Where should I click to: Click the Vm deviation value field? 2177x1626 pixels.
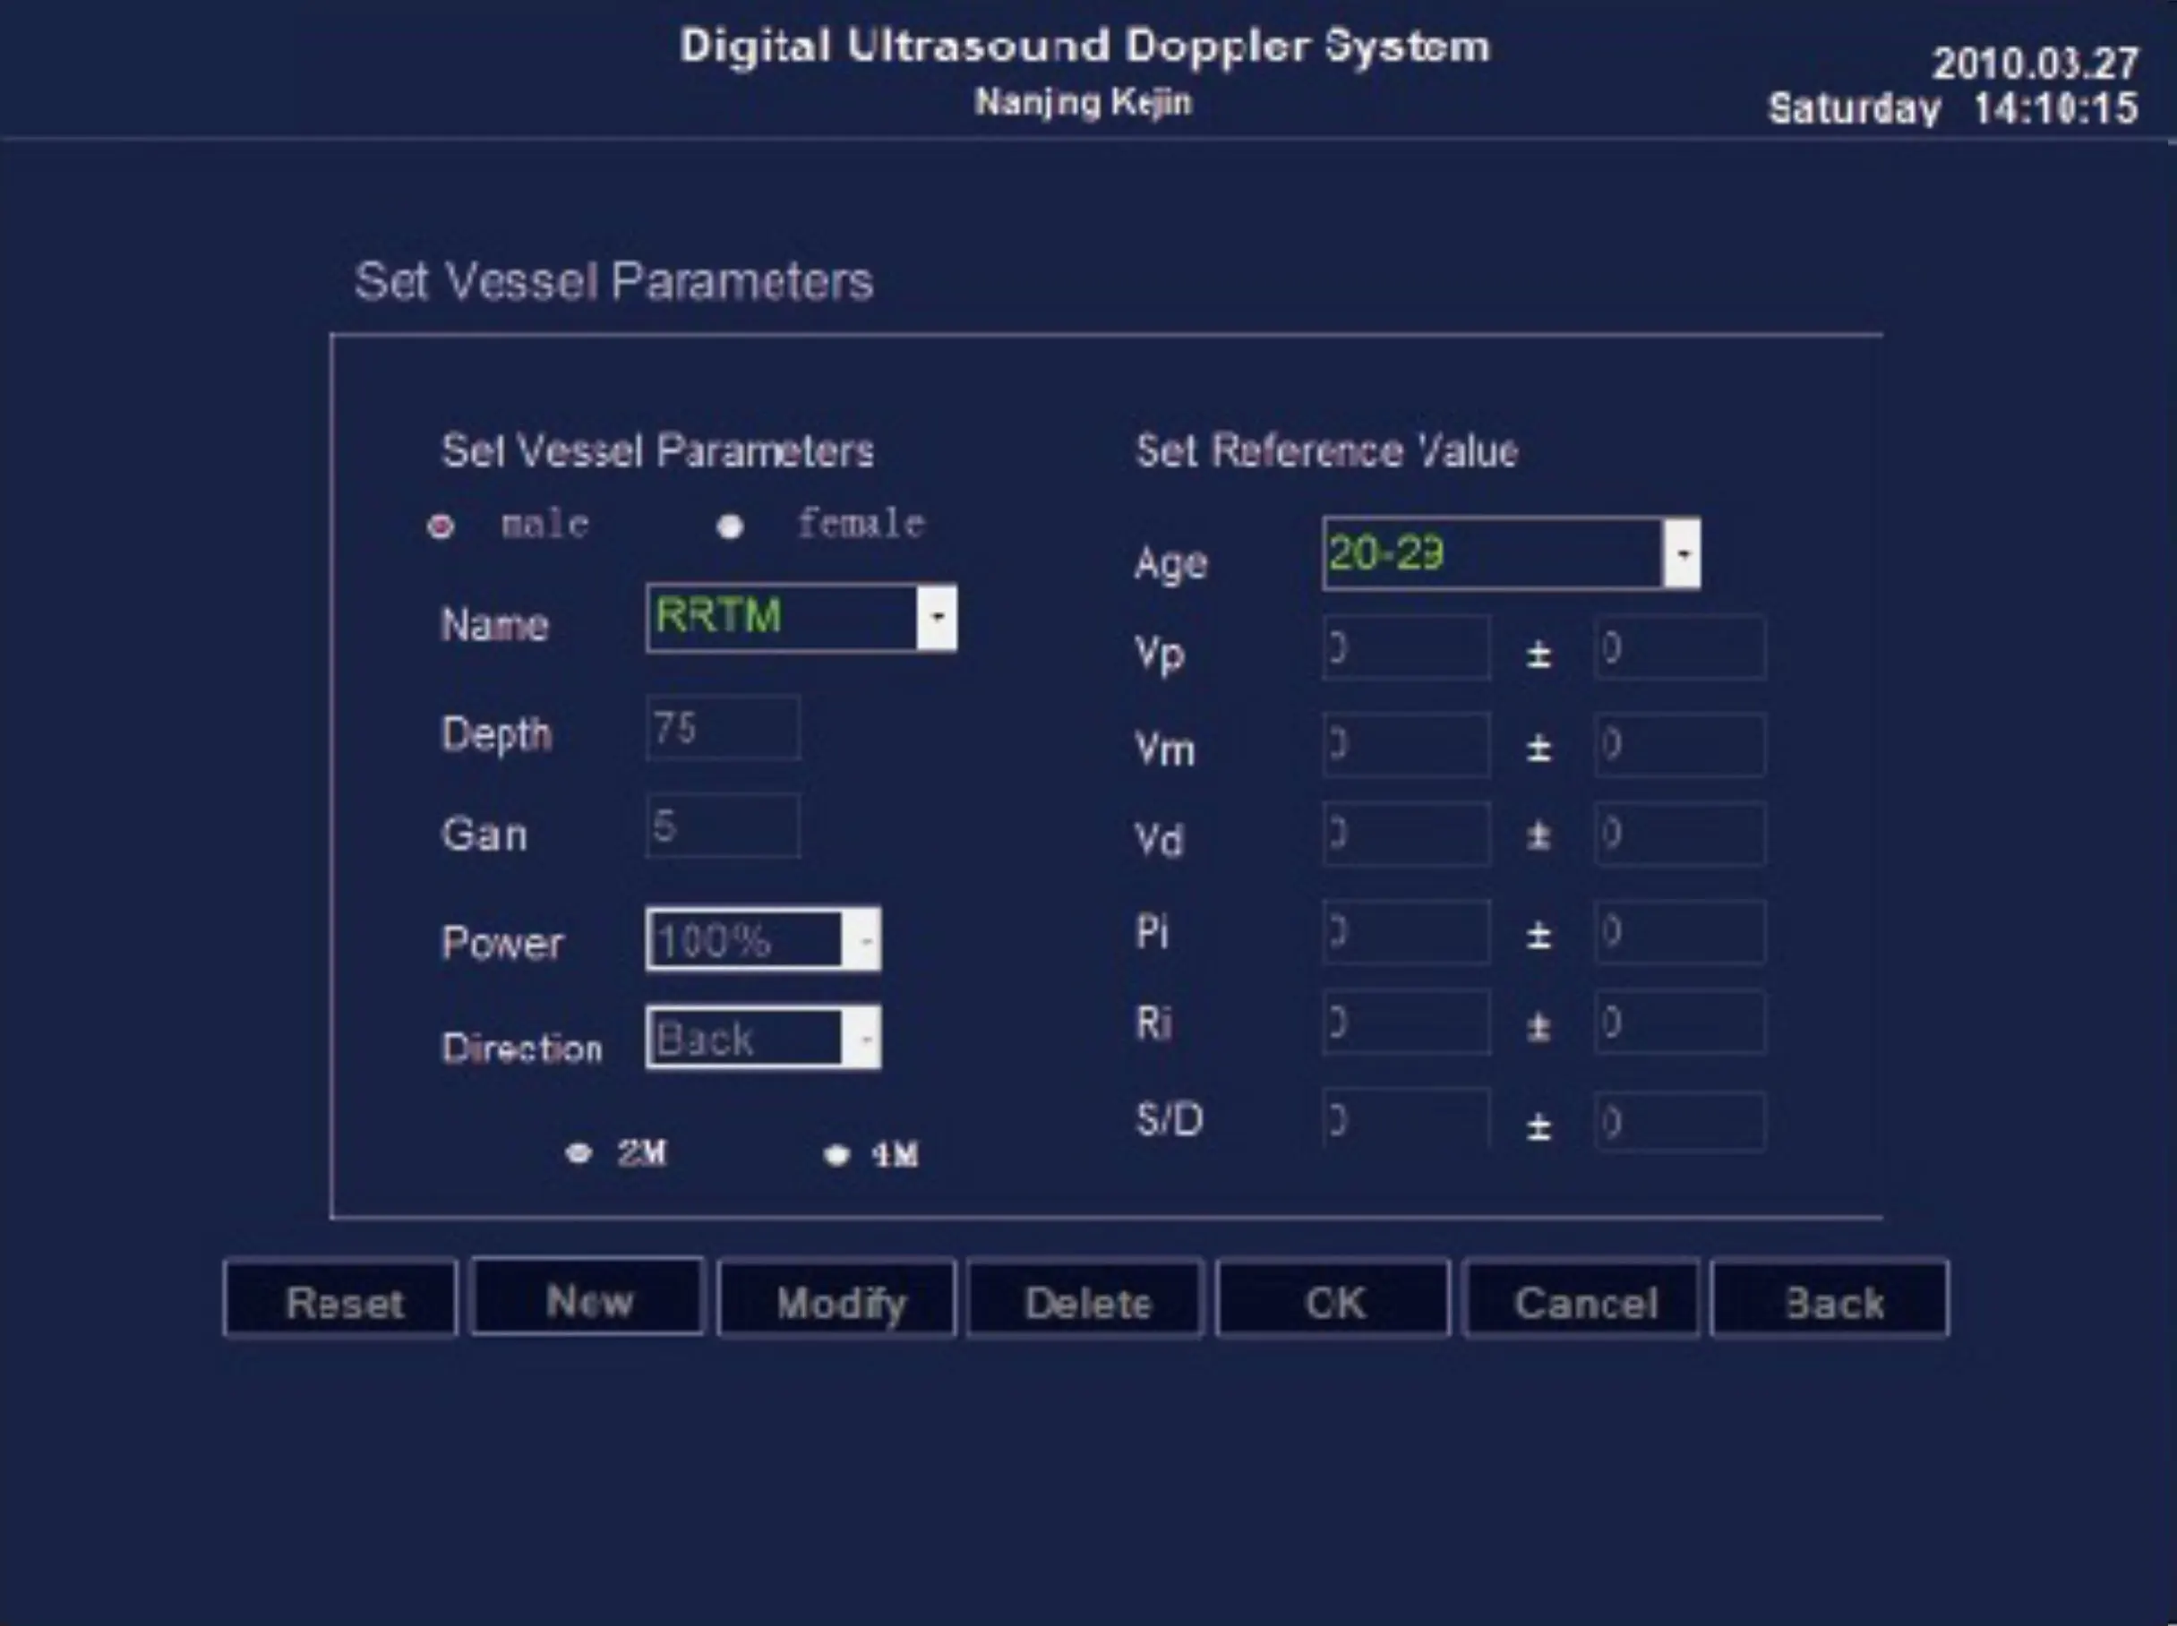point(1679,744)
